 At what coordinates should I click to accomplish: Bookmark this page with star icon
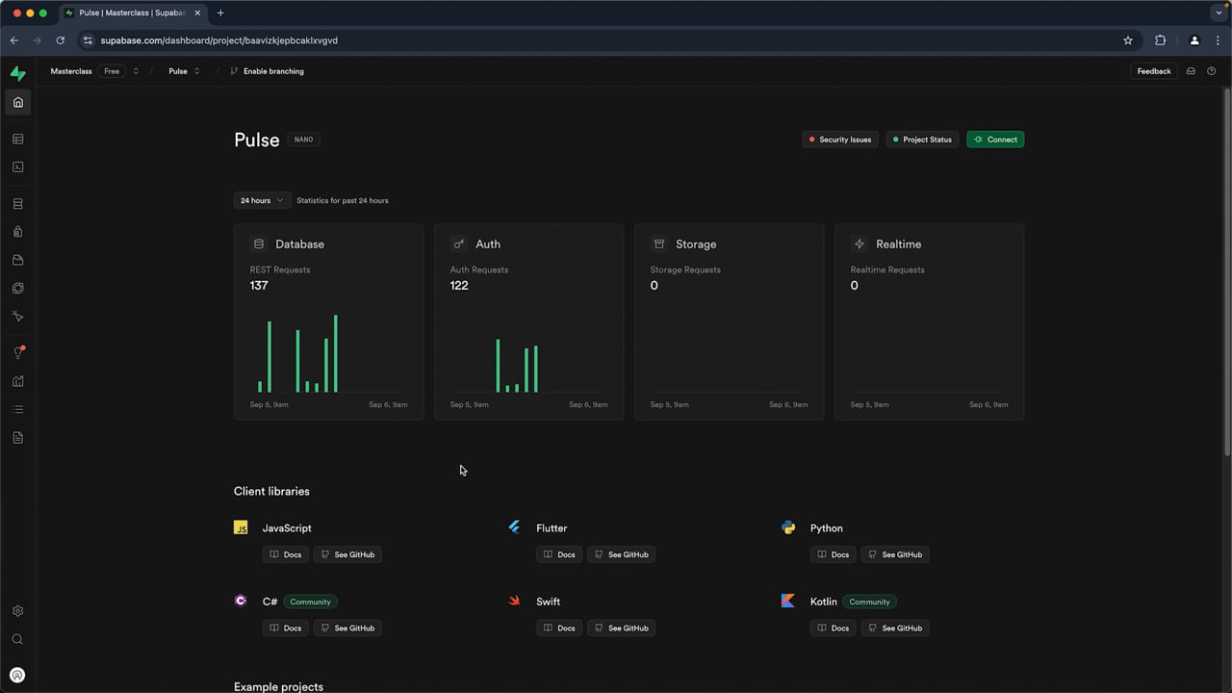[1128, 40]
